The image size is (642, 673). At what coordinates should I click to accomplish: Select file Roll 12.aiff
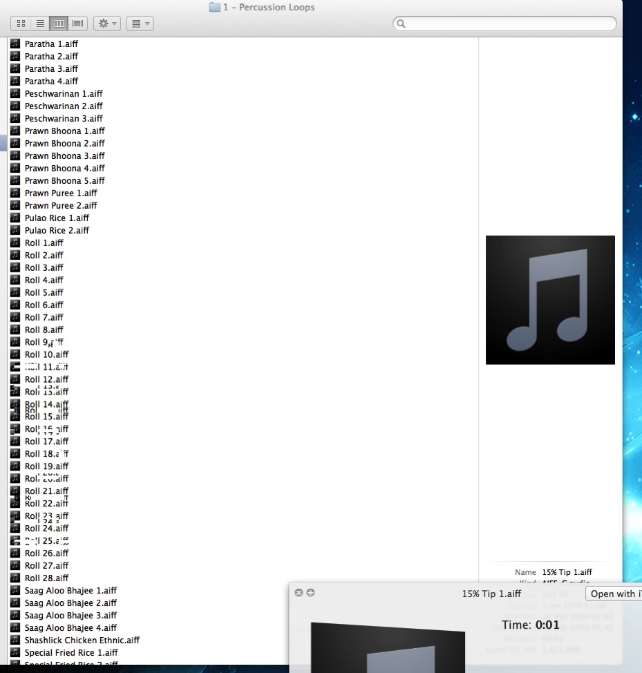click(x=46, y=379)
